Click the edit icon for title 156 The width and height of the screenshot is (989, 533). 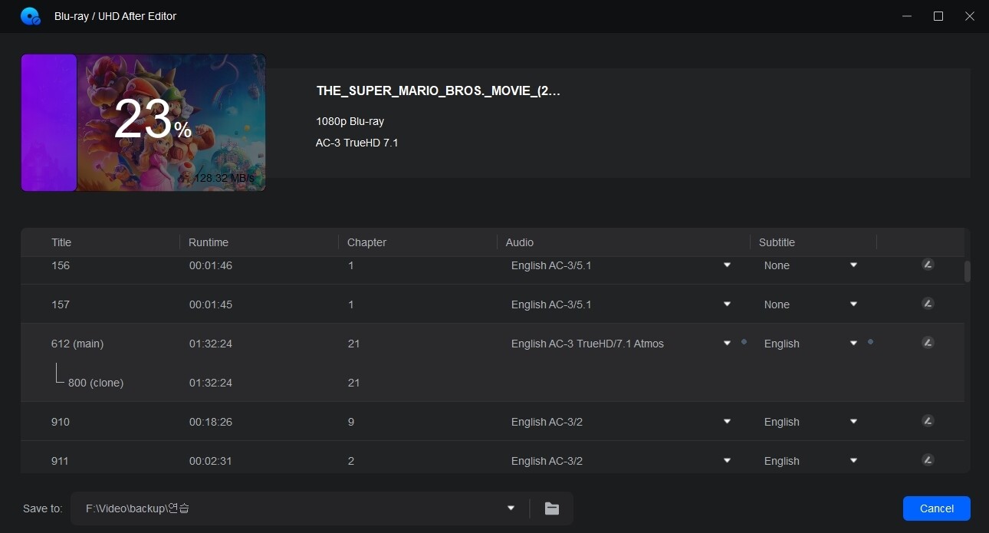click(x=928, y=265)
